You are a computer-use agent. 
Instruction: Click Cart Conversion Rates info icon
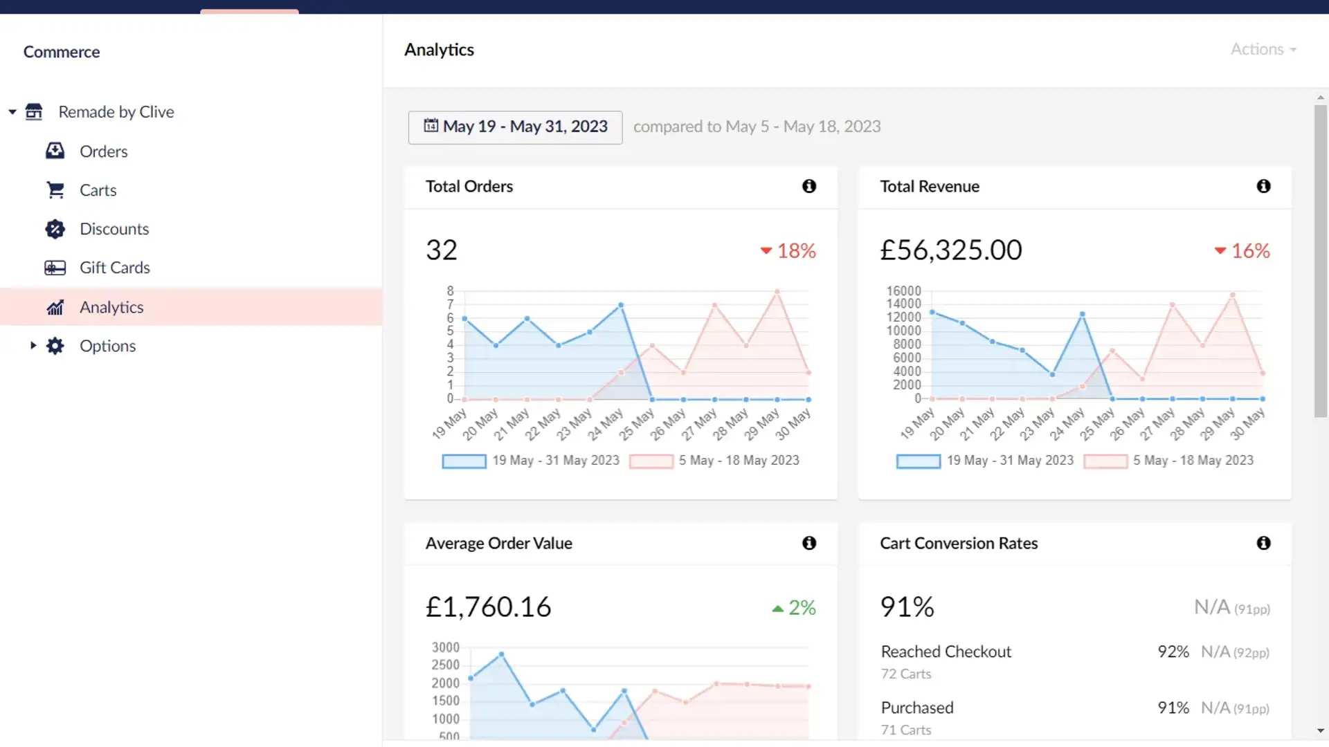click(1263, 543)
